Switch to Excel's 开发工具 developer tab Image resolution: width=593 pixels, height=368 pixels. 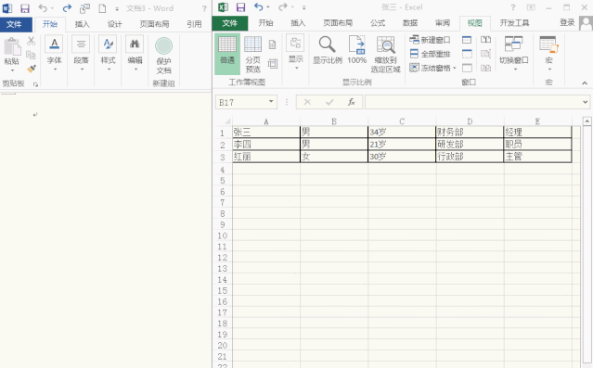pos(514,23)
